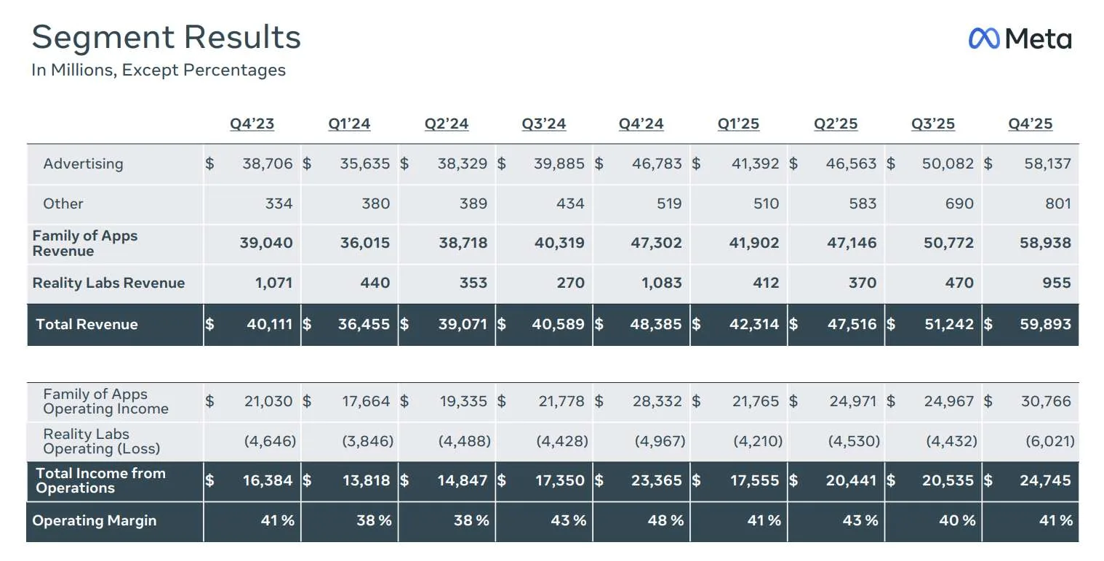Click the Q2'25 column header

836,124
